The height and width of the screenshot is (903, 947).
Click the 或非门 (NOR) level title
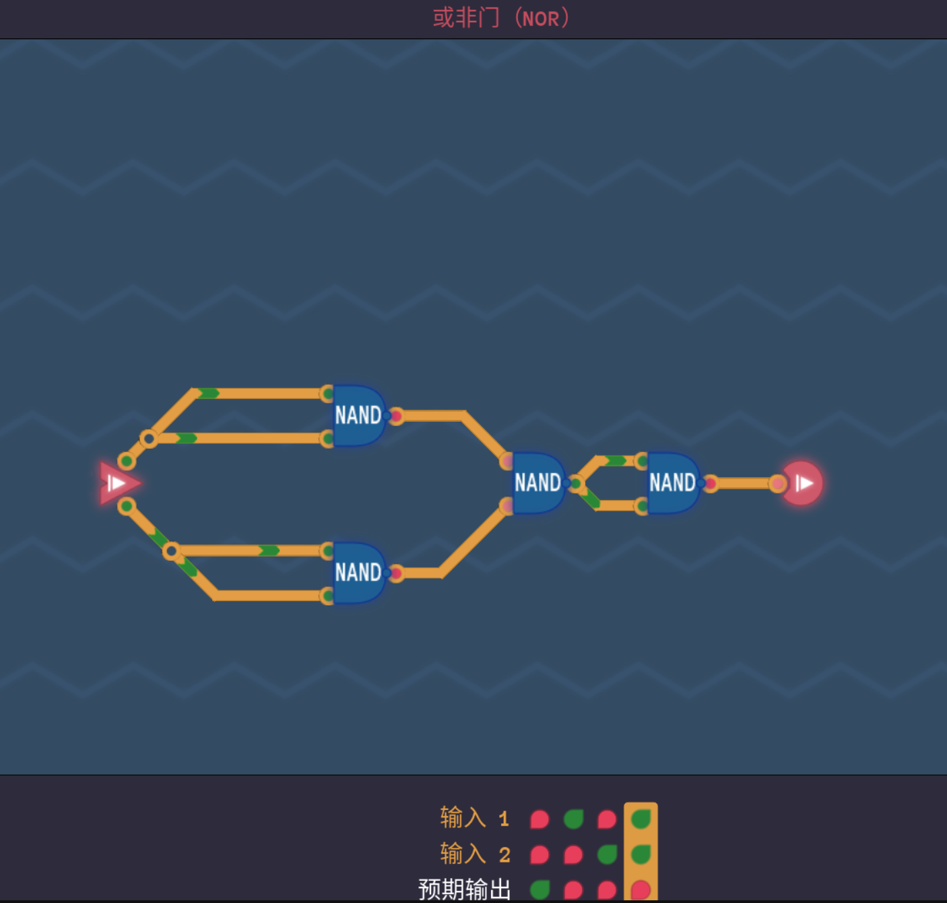pos(501,18)
